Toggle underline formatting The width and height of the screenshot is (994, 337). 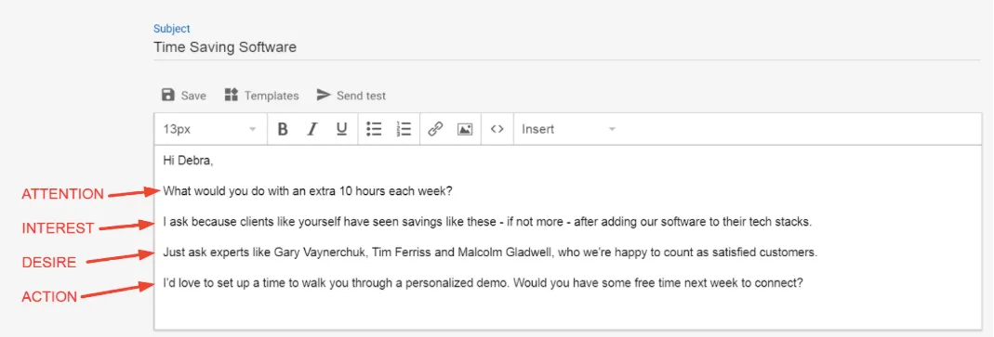point(341,129)
